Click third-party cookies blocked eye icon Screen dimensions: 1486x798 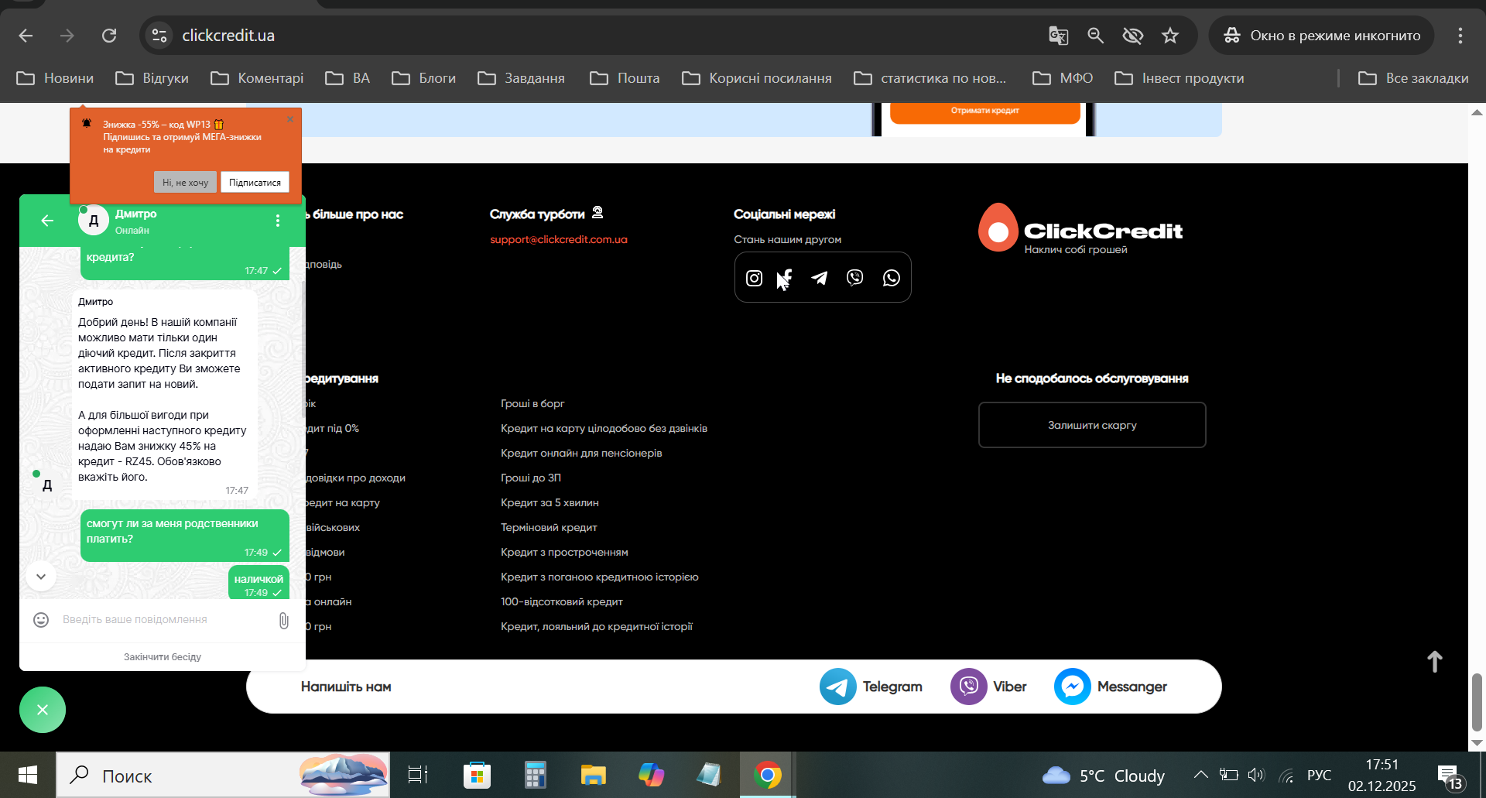(1133, 36)
